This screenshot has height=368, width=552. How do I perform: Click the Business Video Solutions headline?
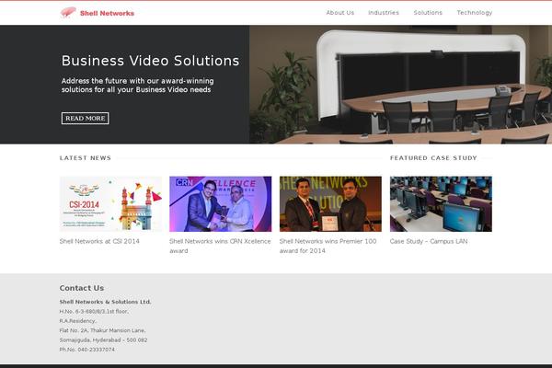click(x=150, y=61)
